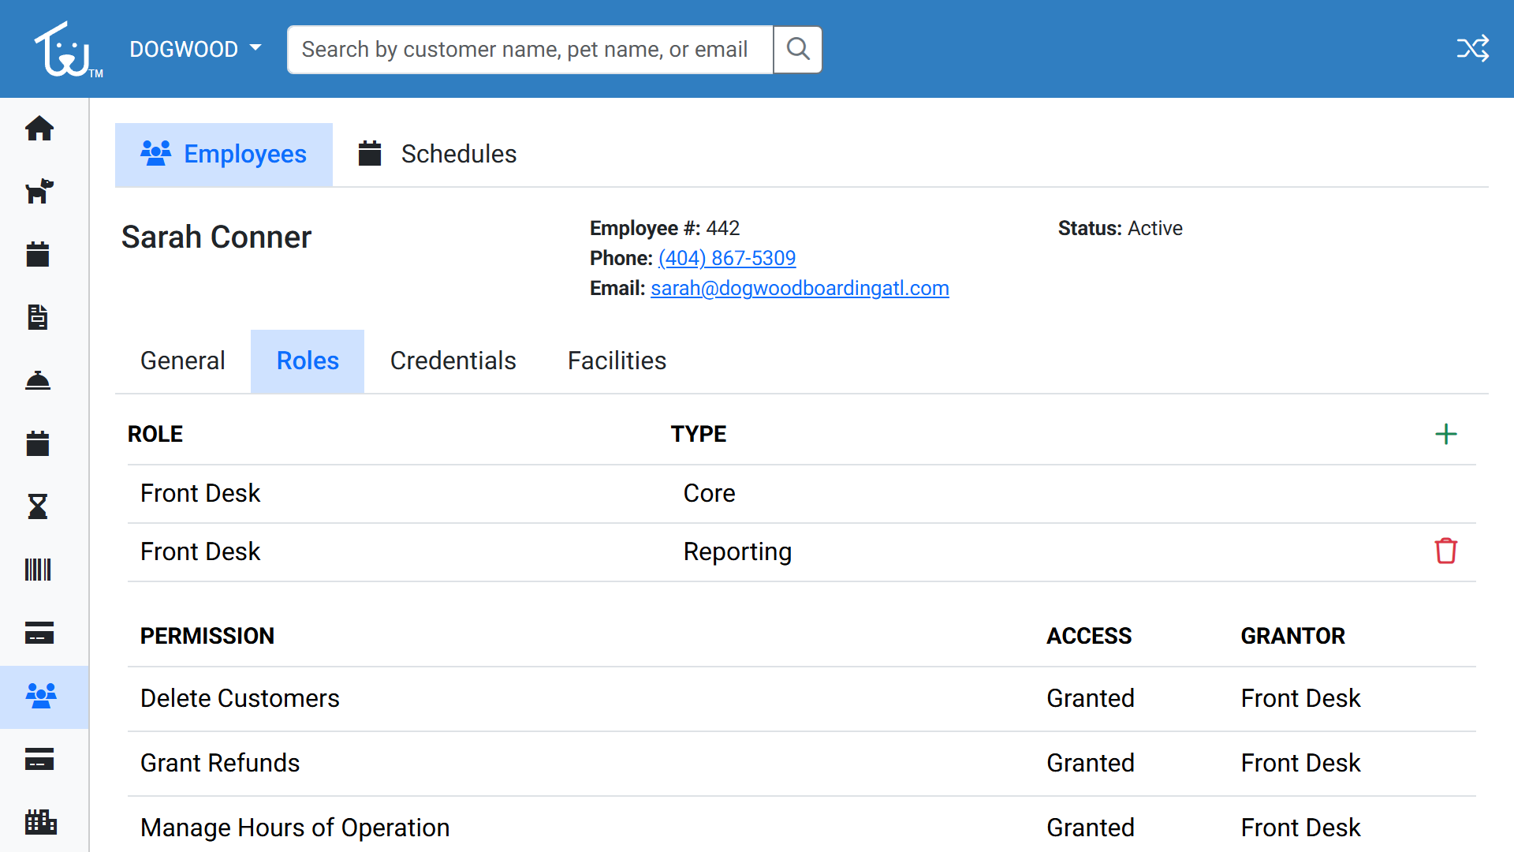Delete Front Desk Reporting role with trash icon

pyautogui.click(x=1445, y=551)
